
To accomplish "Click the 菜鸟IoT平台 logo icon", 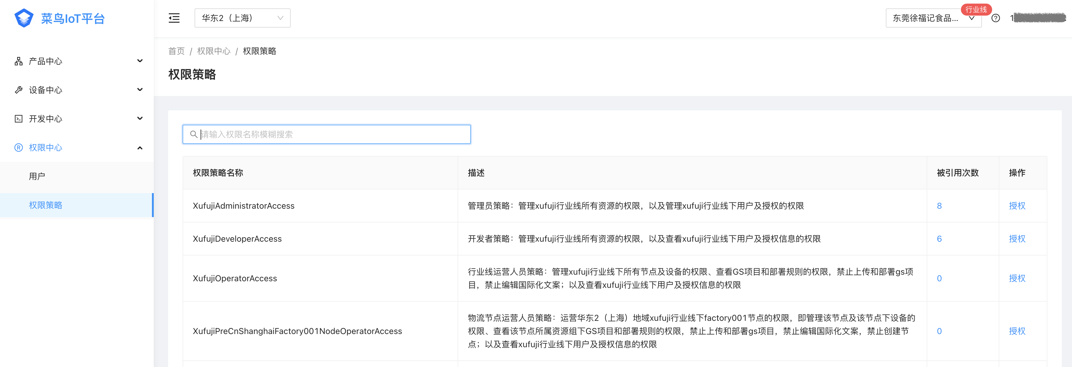I will tap(24, 18).
